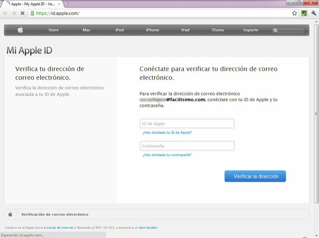Open the Store section
Viewport: 319px width, 238px height.
[x=54, y=30]
